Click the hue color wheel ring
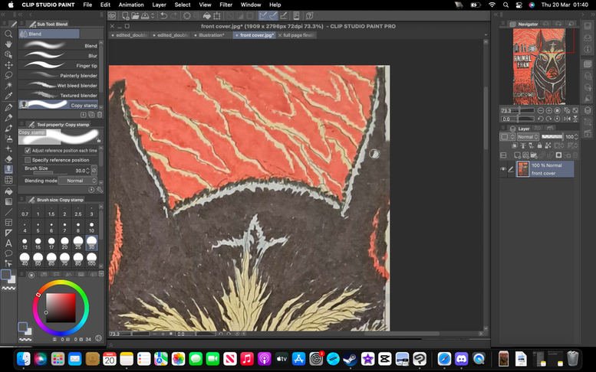Viewport: 596px width, 372px height. pos(61,282)
